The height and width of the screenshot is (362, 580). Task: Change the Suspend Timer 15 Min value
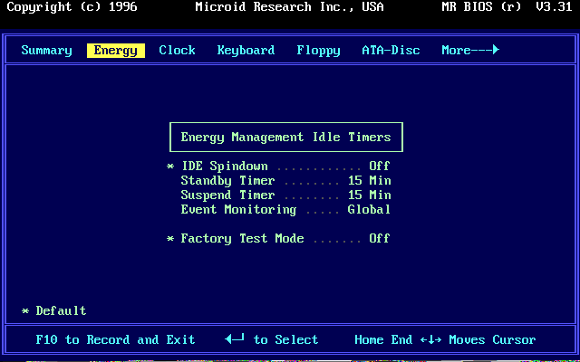pos(369,195)
